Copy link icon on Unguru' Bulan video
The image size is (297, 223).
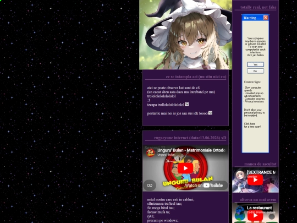[x=150, y=185]
